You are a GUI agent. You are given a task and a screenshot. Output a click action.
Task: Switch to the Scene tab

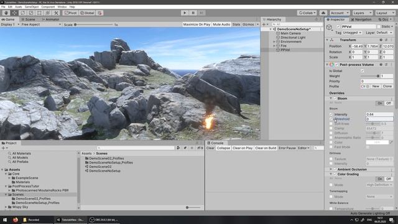(28, 19)
